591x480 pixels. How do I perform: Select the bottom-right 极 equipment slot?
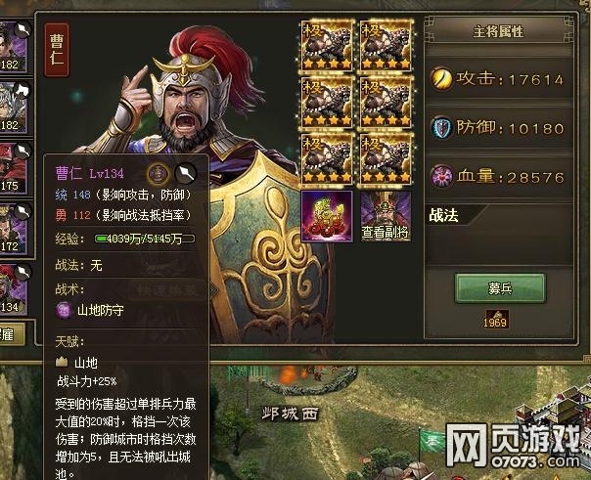[x=386, y=159]
